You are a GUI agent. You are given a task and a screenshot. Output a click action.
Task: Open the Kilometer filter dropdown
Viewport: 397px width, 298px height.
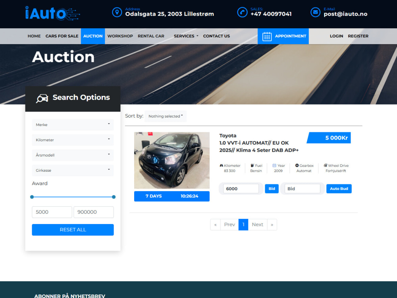[73, 140]
